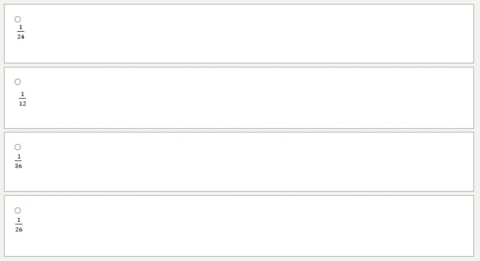Click the denominator 12 in the second option
The width and height of the screenshot is (480, 261).
click(x=23, y=104)
